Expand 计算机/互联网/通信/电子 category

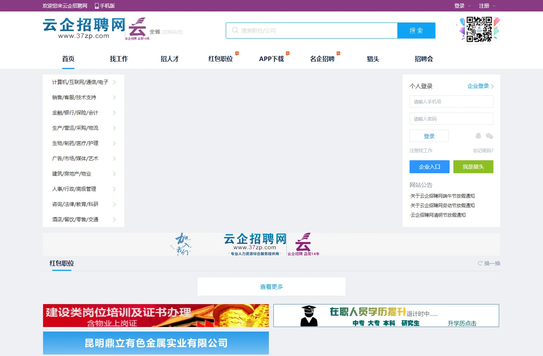(x=84, y=82)
